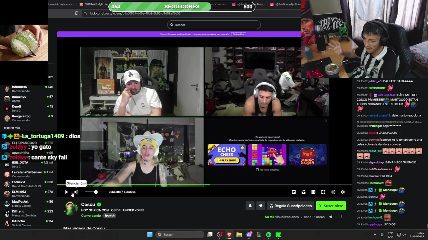428x240 pixels.
Task: Toggle theater mode icon in player
Action: pyautogui.click(x=313, y=192)
